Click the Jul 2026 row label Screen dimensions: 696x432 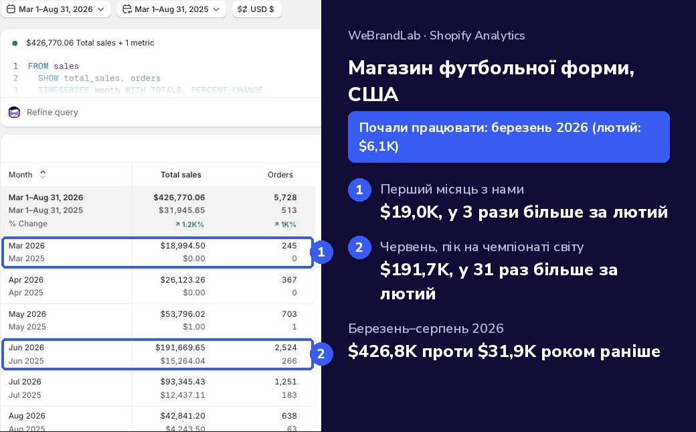pyautogui.click(x=25, y=381)
